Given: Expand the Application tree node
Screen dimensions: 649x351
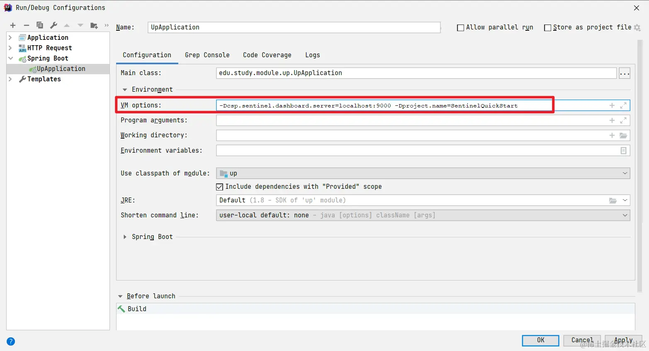Looking at the screenshot, I should (10, 38).
